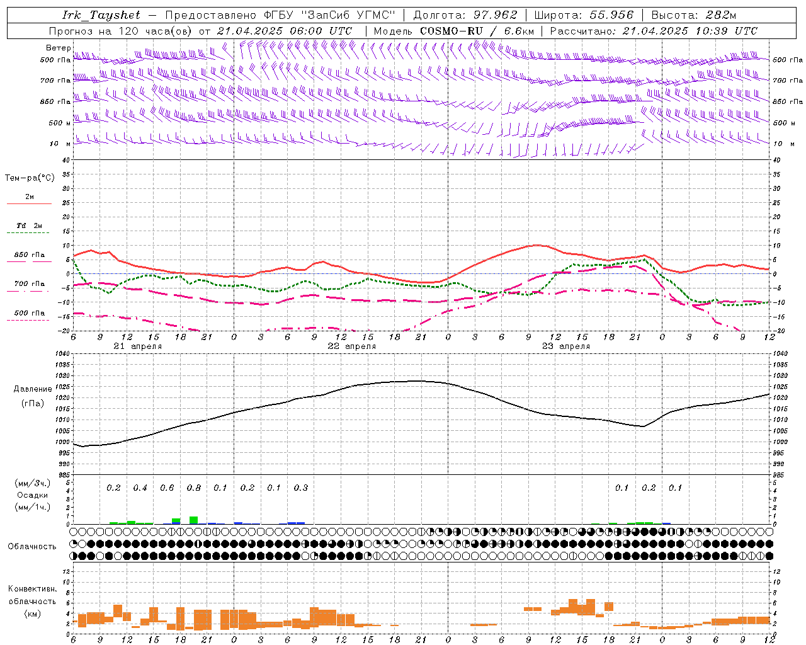Screen dimensions: 806x645
Task: Click the Конвективн. convective cloud panel label
Action: click(x=32, y=589)
